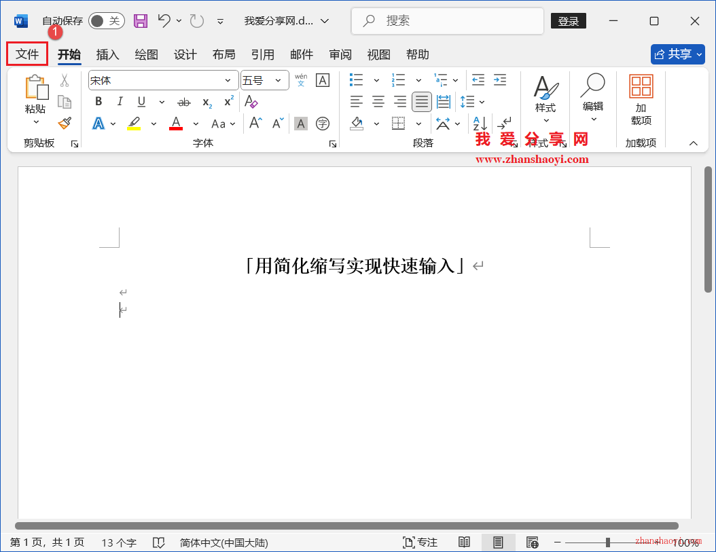
Task: Open the 编辑 editing menu
Action: click(593, 98)
